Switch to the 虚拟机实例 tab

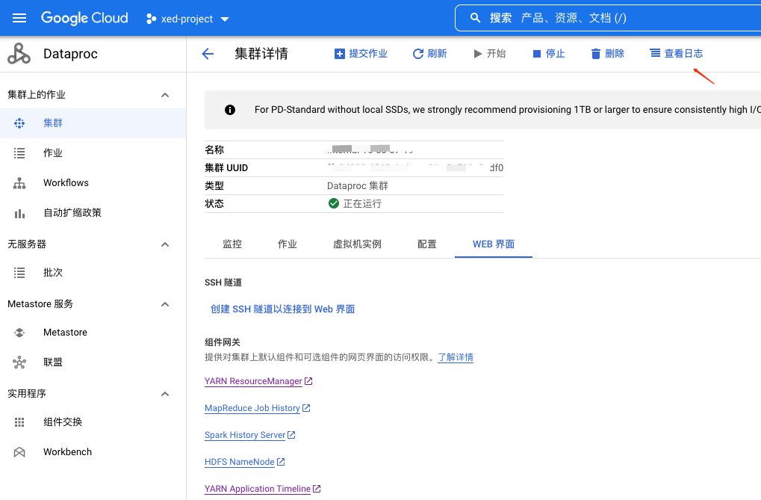click(x=357, y=244)
